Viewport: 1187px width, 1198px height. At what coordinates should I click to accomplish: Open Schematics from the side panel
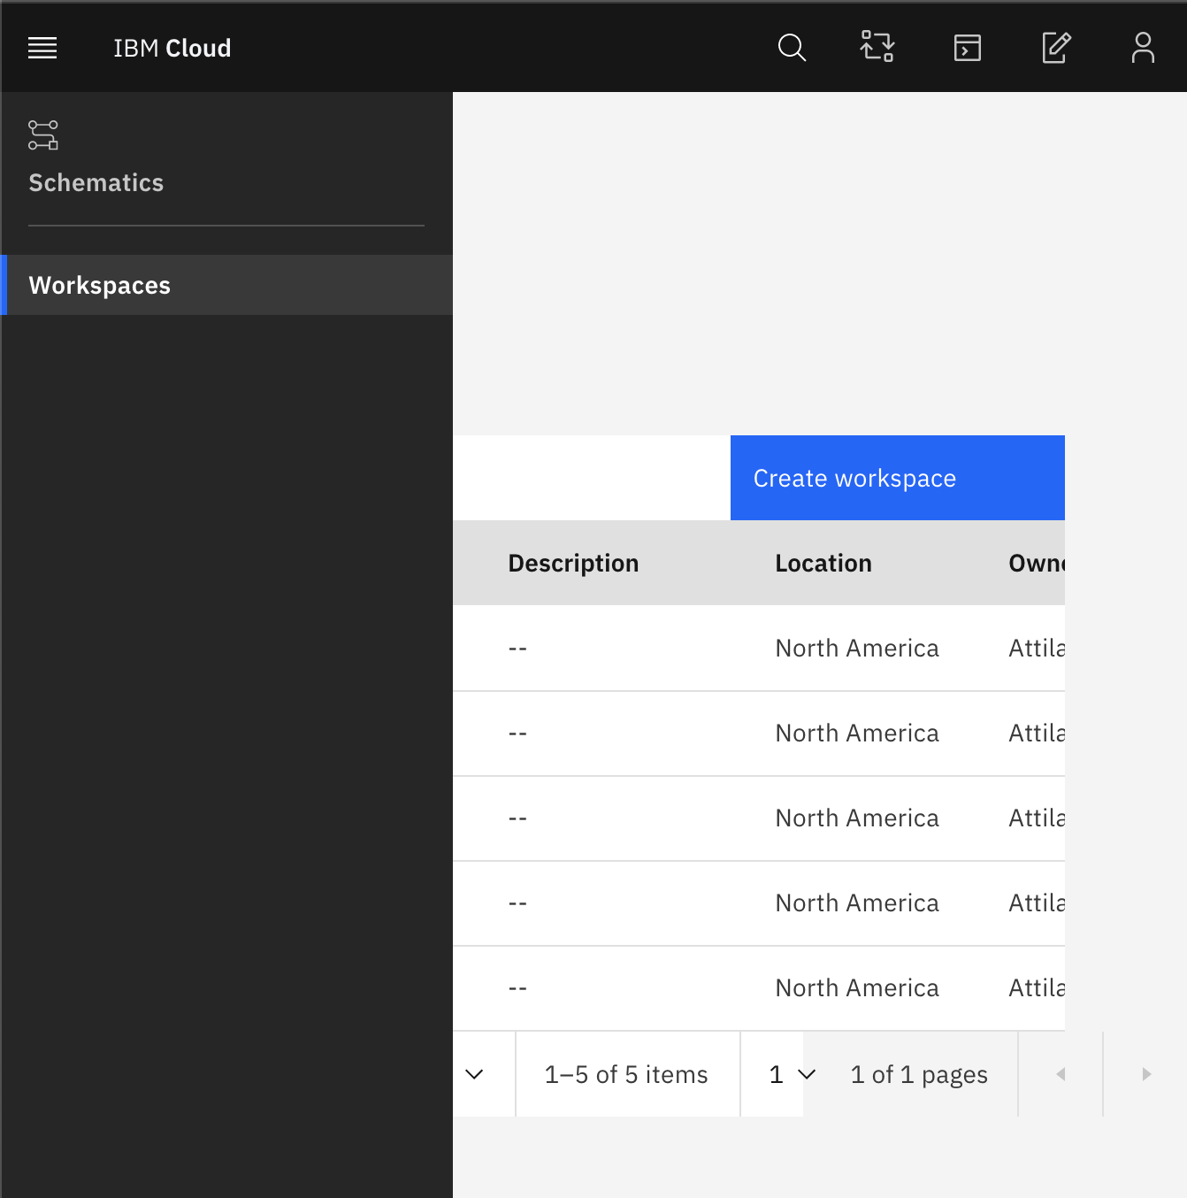(x=96, y=182)
